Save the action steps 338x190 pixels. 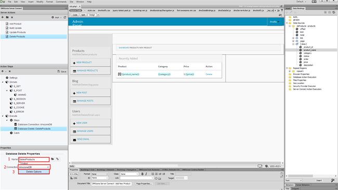(62, 71)
